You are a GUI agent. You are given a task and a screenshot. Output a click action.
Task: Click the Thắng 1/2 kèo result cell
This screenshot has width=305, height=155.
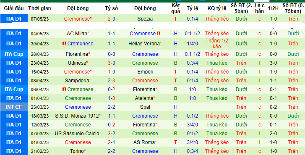[217, 44]
